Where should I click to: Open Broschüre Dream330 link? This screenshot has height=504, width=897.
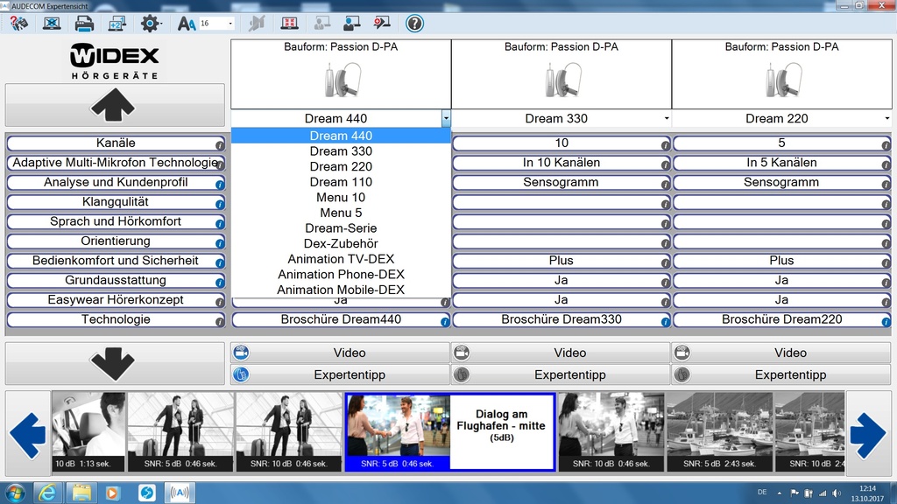pyautogui.click(x=562, y=319)
